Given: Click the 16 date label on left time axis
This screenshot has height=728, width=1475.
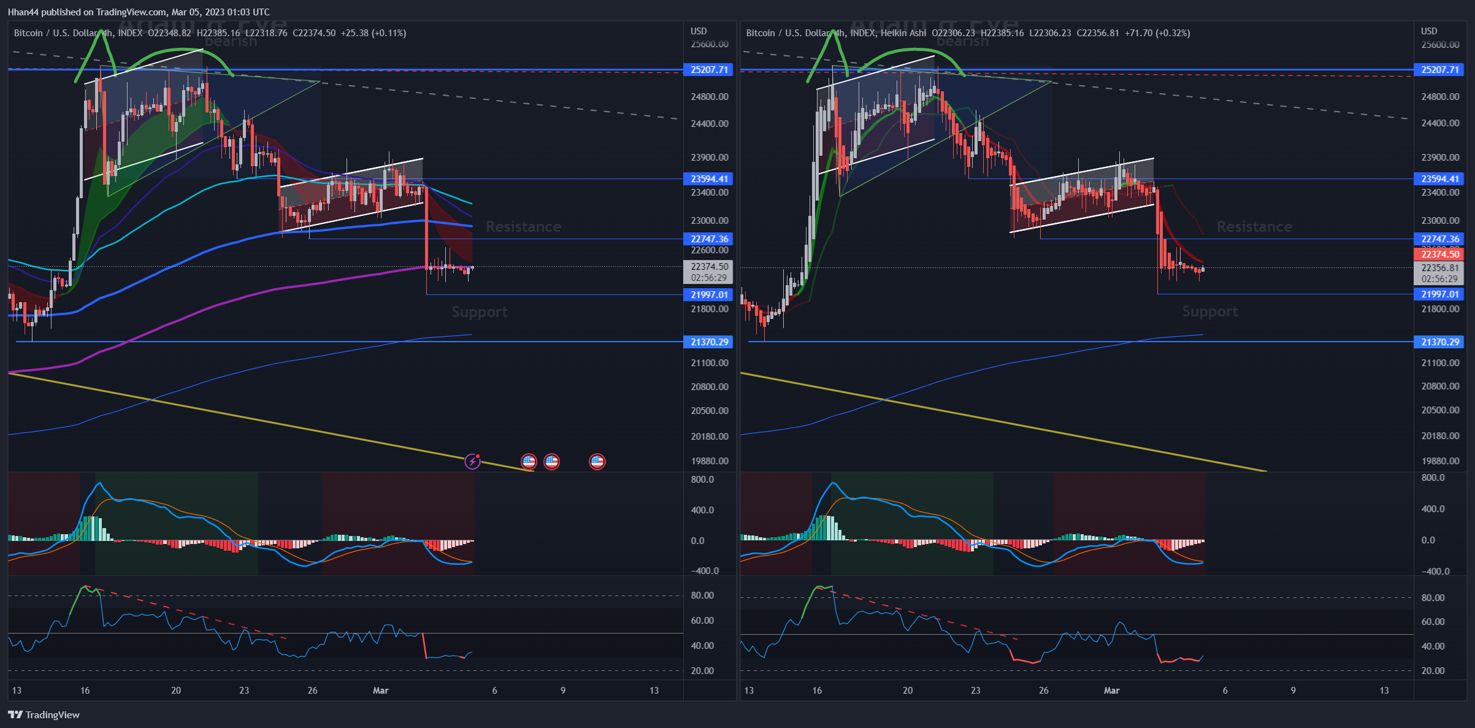Looking at the screenshot, I should pos(85,691).
